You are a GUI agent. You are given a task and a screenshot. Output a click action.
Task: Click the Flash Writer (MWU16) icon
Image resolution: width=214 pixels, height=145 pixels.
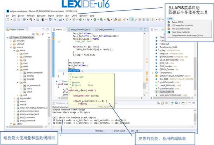click(x=169, y=32)
